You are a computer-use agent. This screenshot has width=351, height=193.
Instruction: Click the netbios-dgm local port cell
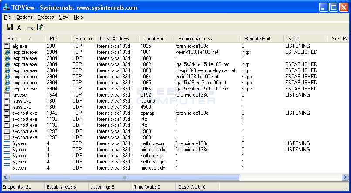pos(153,162)
